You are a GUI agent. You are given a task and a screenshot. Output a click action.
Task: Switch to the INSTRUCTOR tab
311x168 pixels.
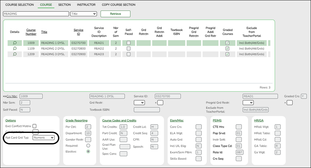click(x=86, y=5)
